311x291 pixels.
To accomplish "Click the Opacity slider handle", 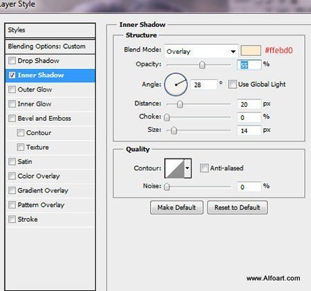I will pyautogui.click(x=202, y=65).
